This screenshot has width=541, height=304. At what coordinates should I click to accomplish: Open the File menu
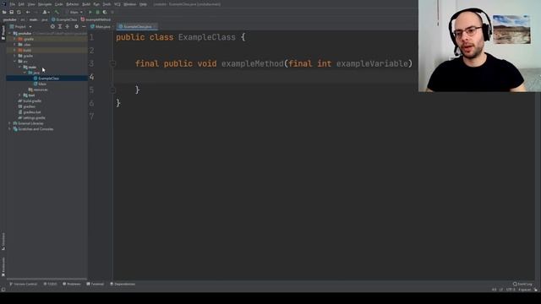[13, 4]
